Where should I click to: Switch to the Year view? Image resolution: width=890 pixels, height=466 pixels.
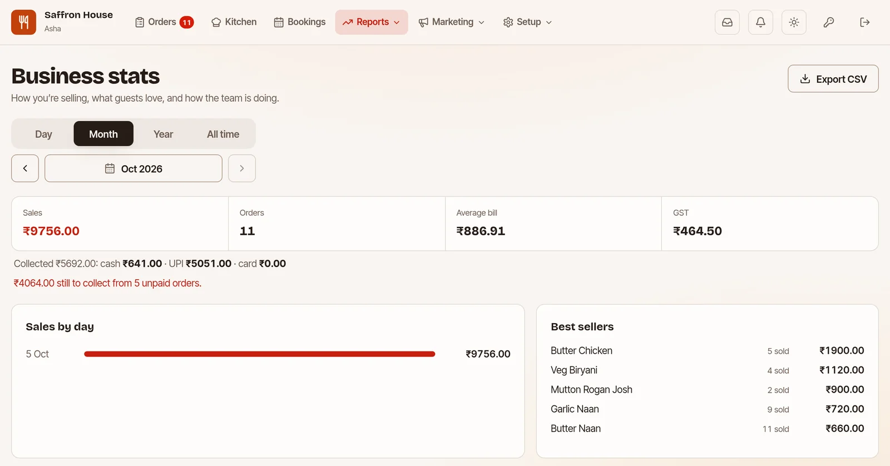tap(164, 134)
